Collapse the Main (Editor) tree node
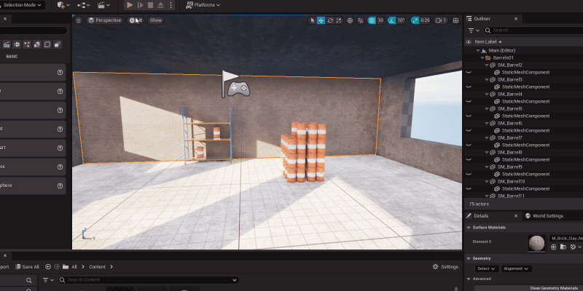The image size is (583, 291). (478, 50)
